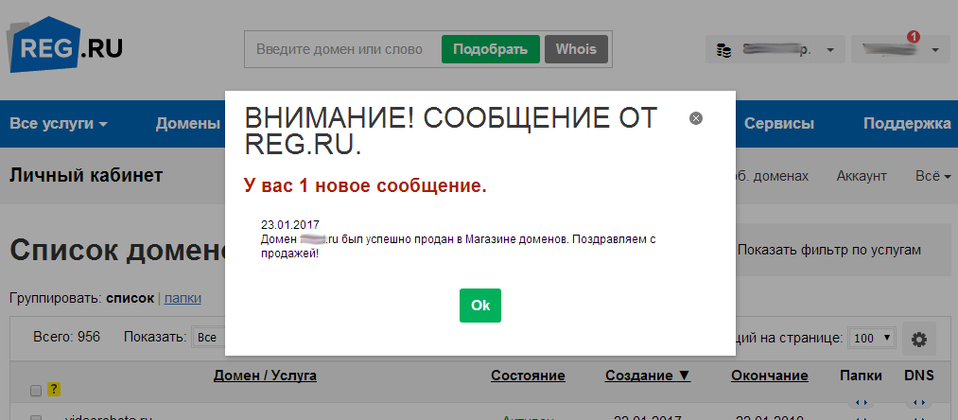Click the Личный кабинет heading
The image size is (958, 420).
tap(86, 176)
